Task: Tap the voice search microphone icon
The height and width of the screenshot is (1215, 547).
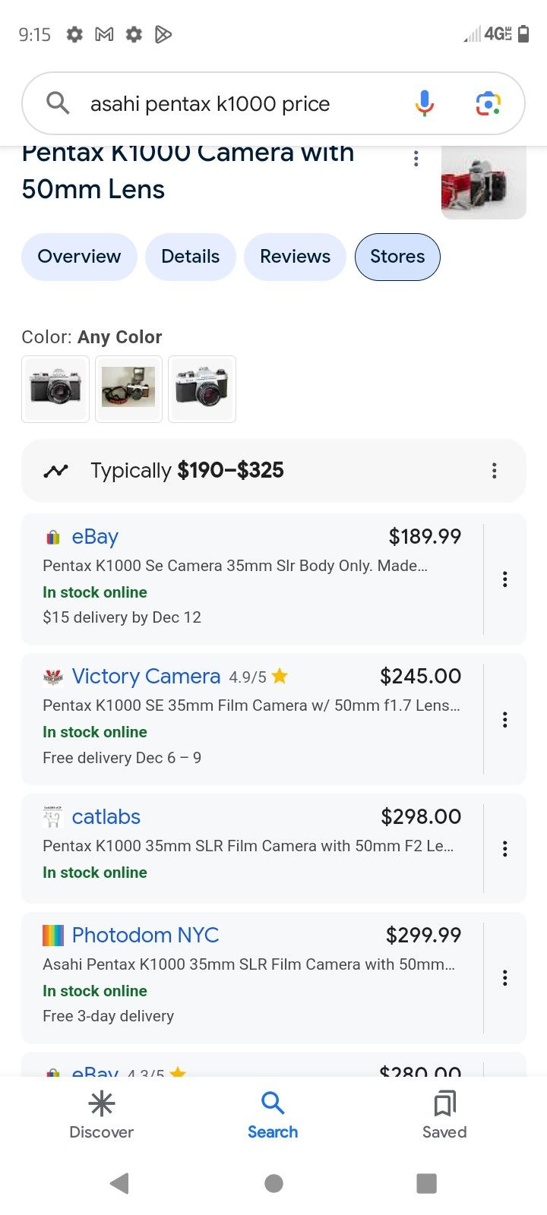Action: pos(425,103)
